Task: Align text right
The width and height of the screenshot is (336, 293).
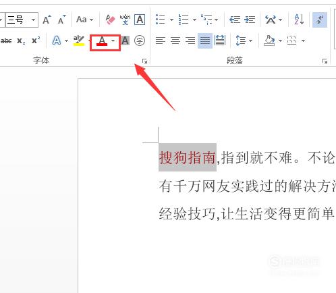Action: point(190,41)
